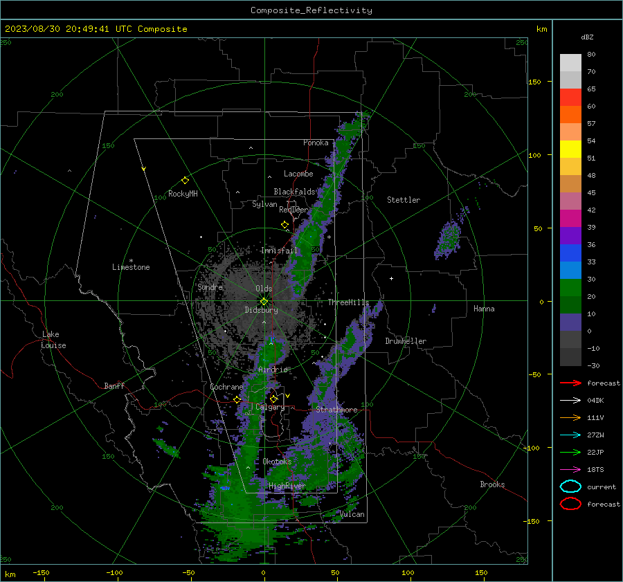Click the Innisfail city label
The image size is (623, 582).
click(279, 251)
